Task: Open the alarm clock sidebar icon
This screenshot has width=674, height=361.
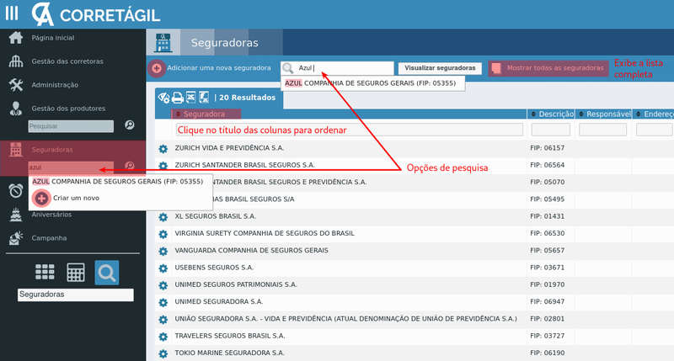Action: click(x=16, y=190)
